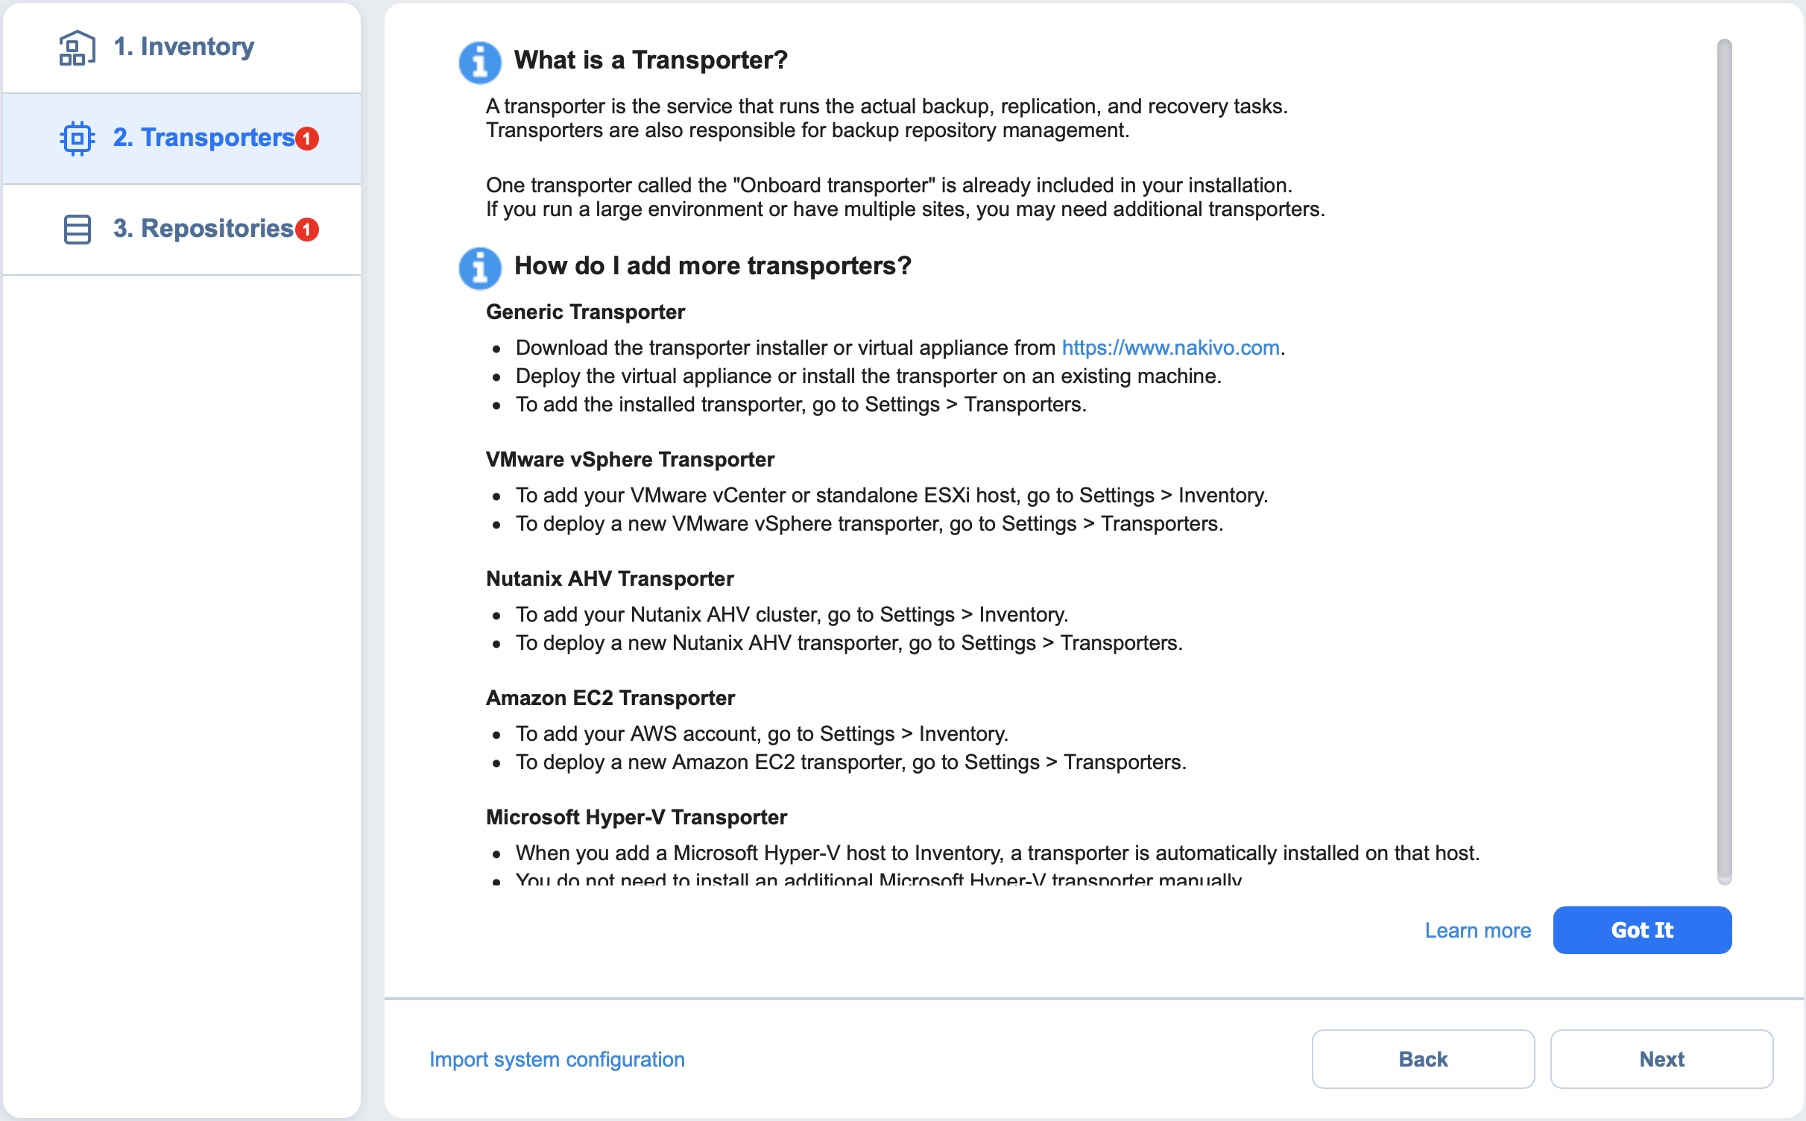The height and width of the screenshot is (1121, 1806).
Task: Click the Repositories storage icon
Action: pos(77,229)
